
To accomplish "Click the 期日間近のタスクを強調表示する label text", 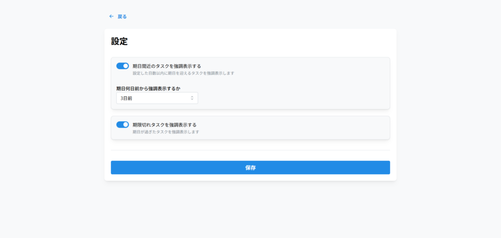I will pyautogui.click(x=166, y=66).
